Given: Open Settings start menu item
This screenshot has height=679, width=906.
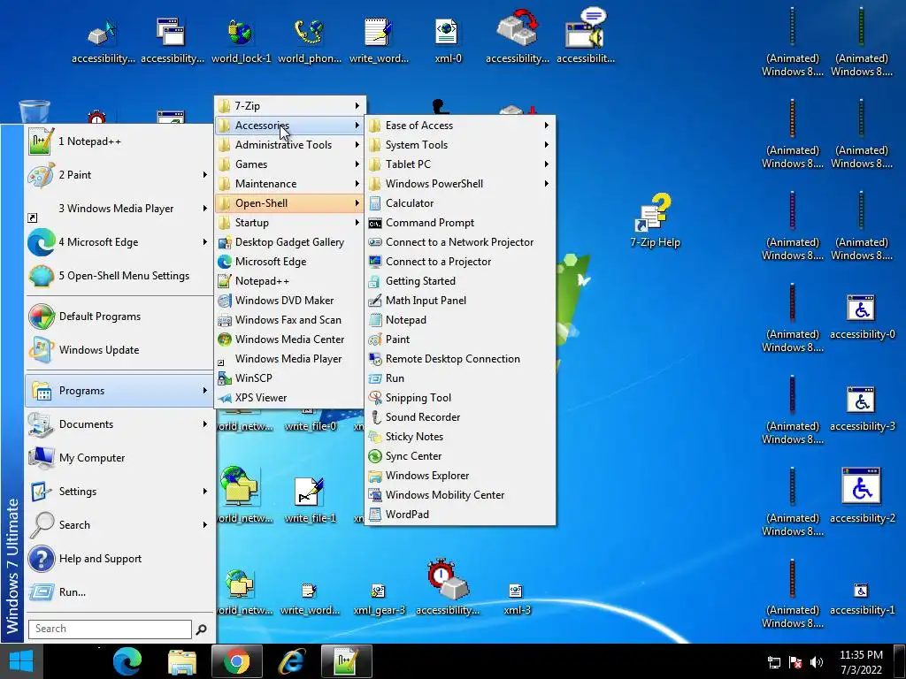Looking at the screenshot, I should tap(119, 492).
